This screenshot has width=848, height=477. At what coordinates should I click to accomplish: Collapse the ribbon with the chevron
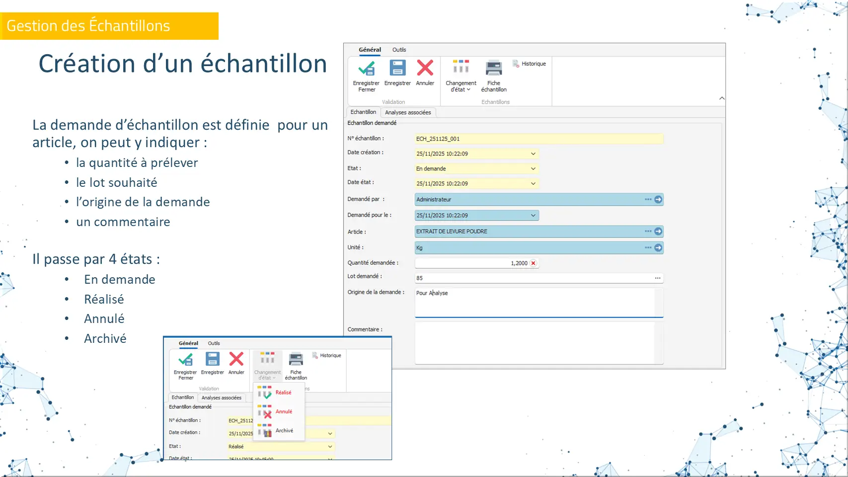coord(721,98)
